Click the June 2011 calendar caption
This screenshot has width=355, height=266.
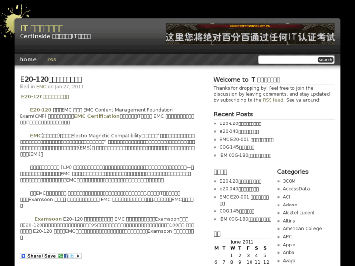[242, 242]
